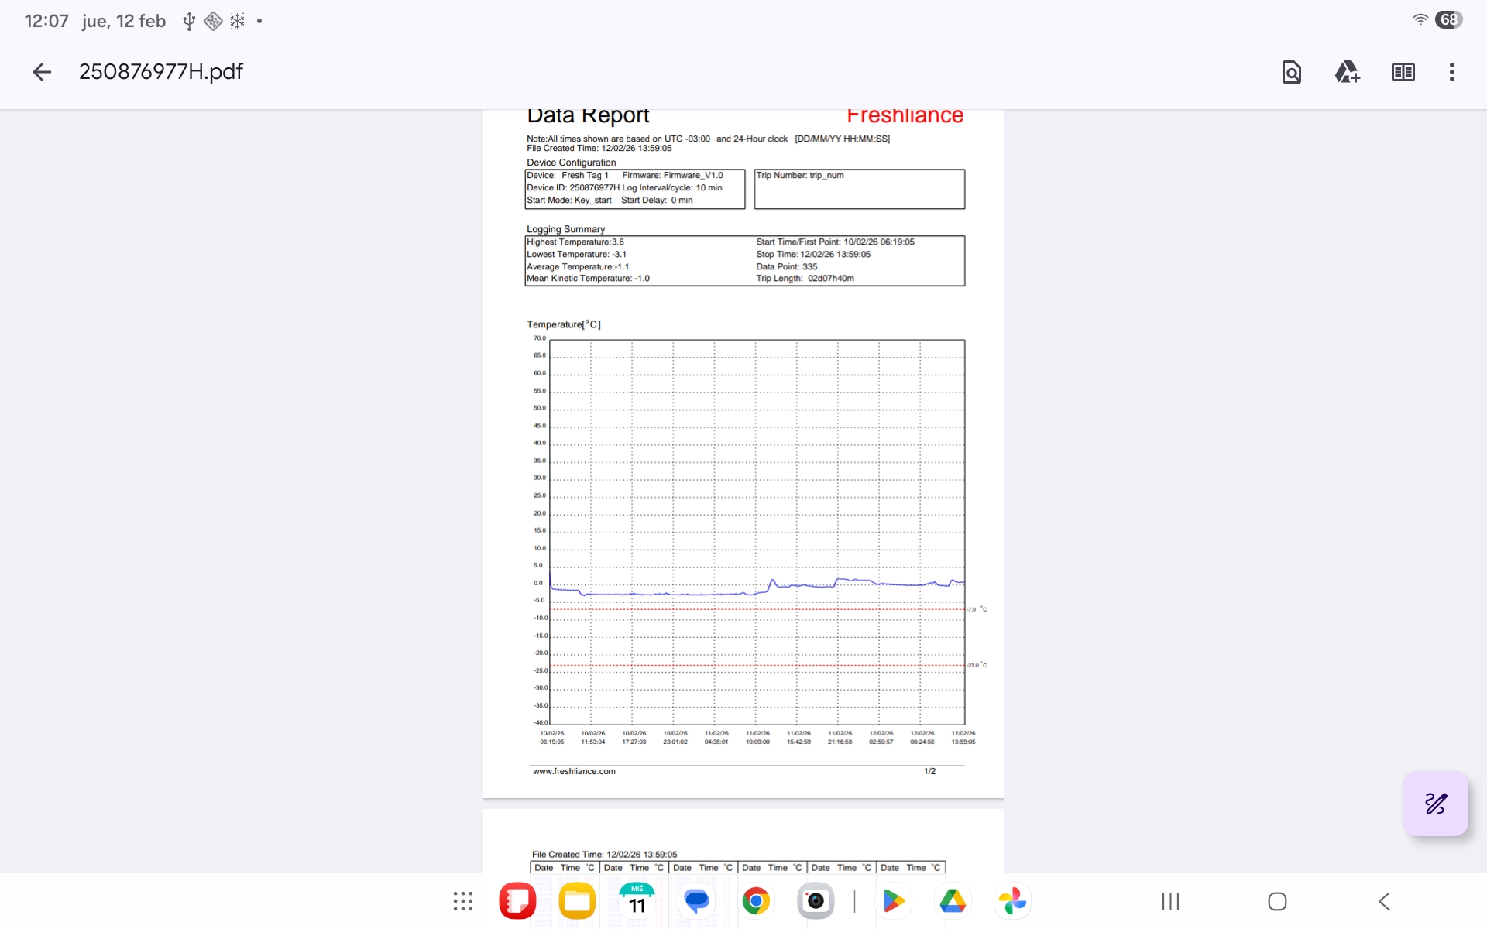Toggle the two-page reading view icon
1487x929 pixels.
(1403, 72)
